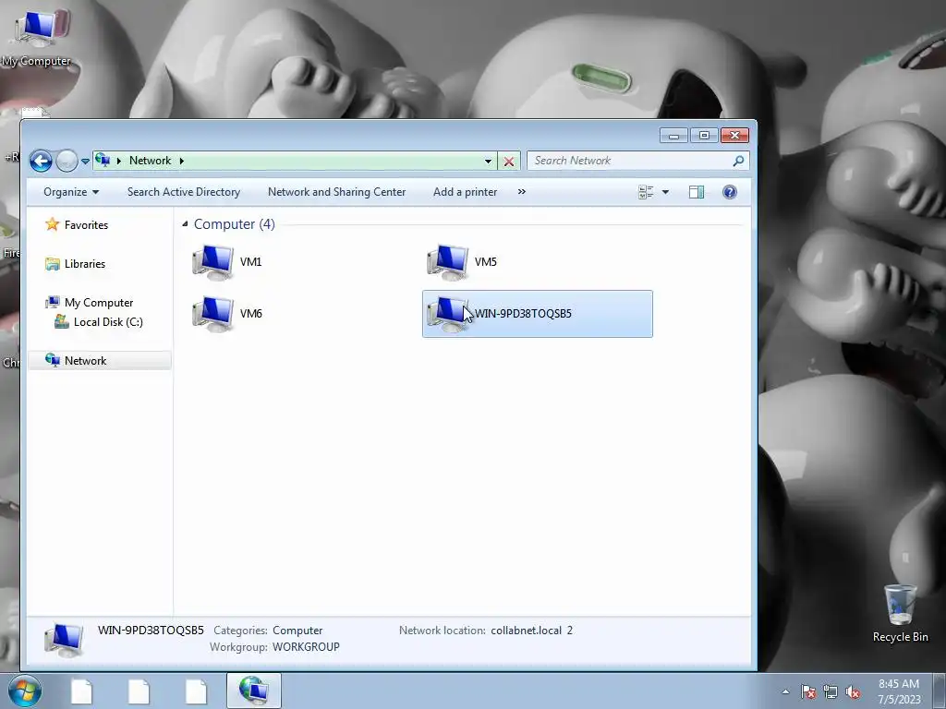The image size is (946, 709).
Task: Click the Network breadcrumb in address bar
Action: [151, 161]
